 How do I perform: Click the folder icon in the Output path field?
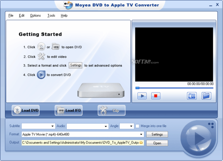pyautogui.click(x=141, y=143)
